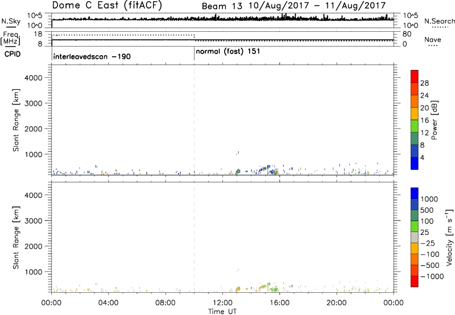Click the '-1000' value on velocity scale
This screenshot has width=455, height=315.
(x=432, y=276)
